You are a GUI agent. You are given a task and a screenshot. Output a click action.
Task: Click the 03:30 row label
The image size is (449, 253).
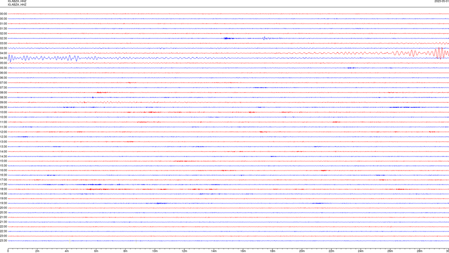pos(3,48)
